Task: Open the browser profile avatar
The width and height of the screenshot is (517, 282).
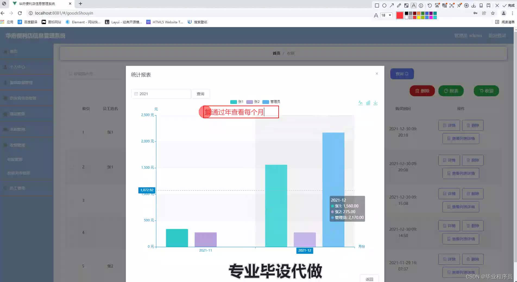Action: (503, 13)
